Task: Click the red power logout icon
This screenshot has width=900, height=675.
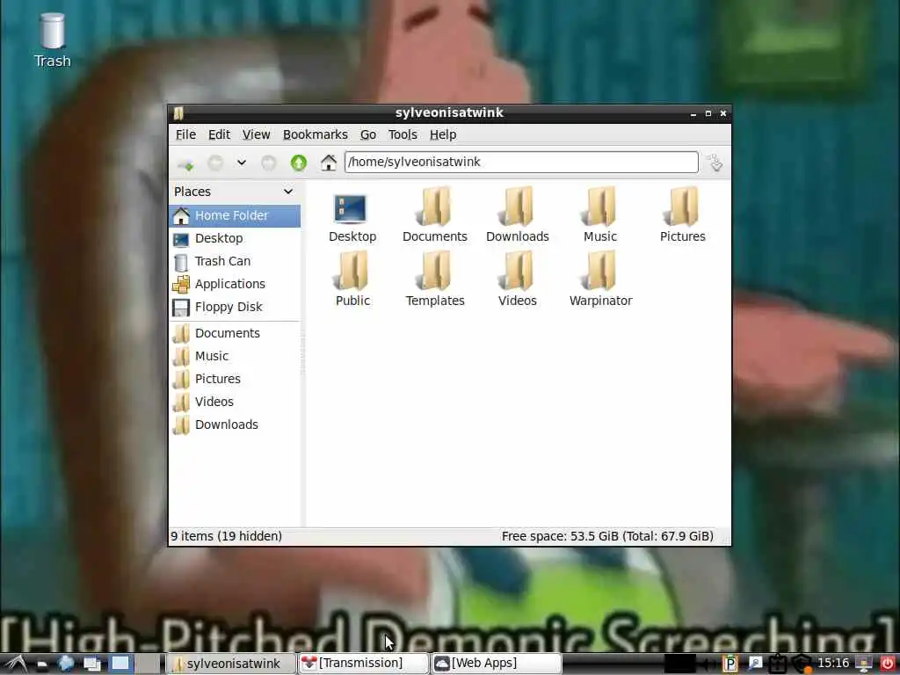Action: (x=887, y=664)
